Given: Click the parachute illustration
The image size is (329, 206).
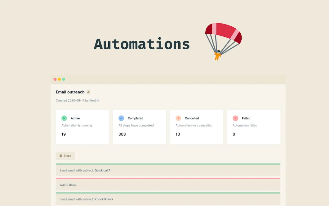Looking at the screenshot, I should (223, 40).
